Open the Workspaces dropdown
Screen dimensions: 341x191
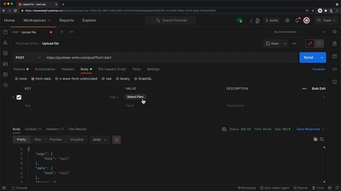pos(37,20)
